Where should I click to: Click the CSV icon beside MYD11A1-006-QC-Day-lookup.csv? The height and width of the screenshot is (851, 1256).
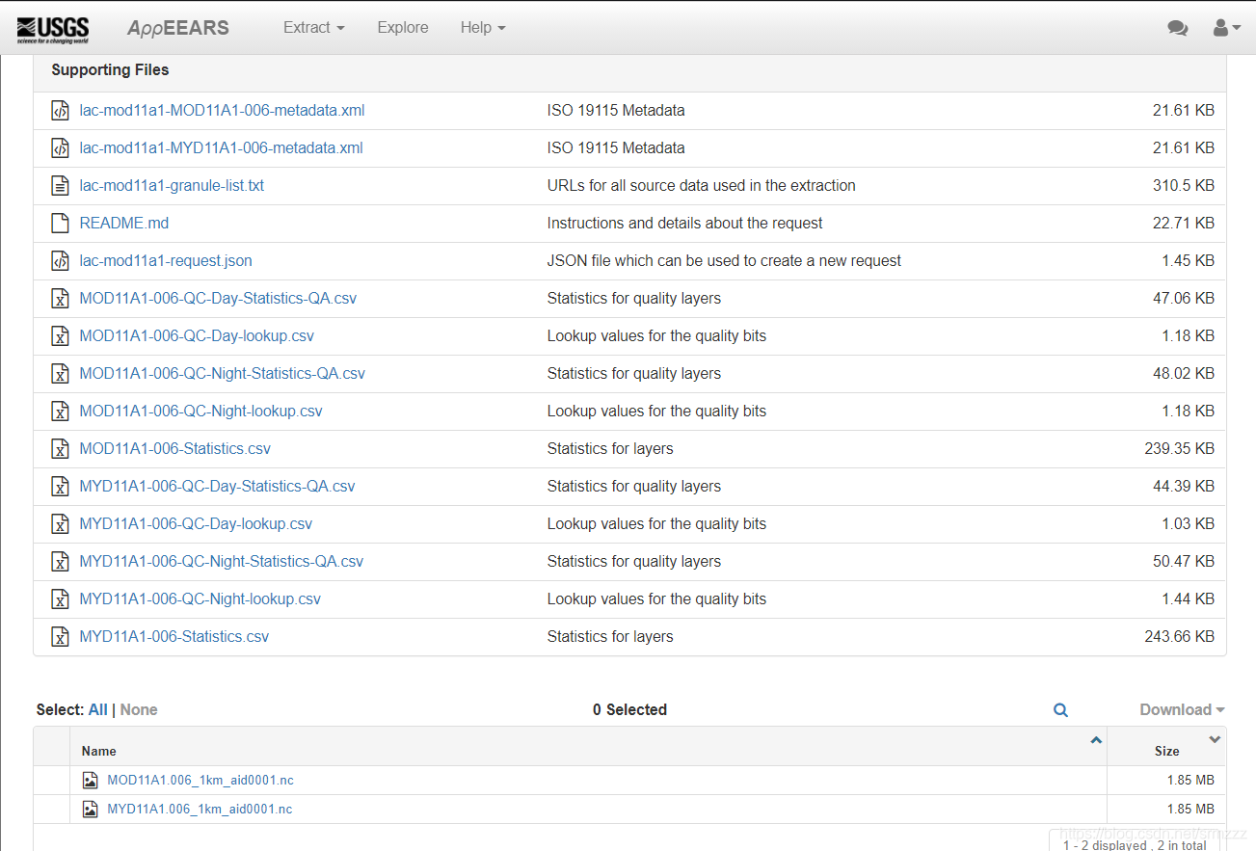pyautogui.click(x=60, y=524)
